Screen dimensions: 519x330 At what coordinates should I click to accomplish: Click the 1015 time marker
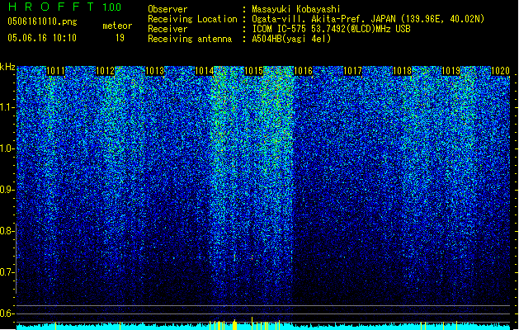click(x=253, y=71)
